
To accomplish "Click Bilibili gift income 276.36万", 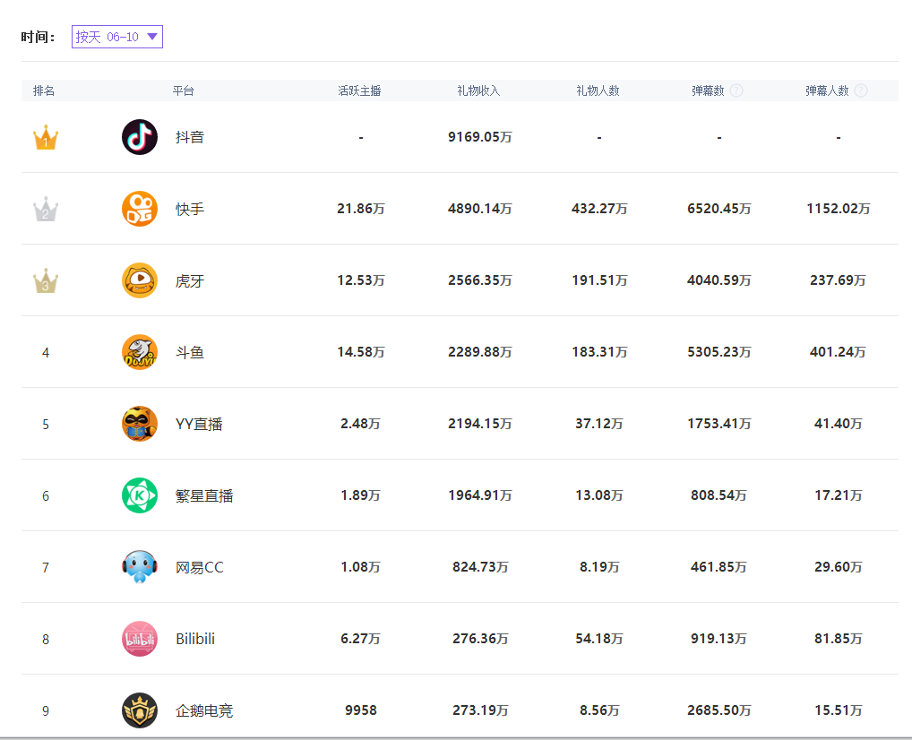I will click(x=480, y=638).
